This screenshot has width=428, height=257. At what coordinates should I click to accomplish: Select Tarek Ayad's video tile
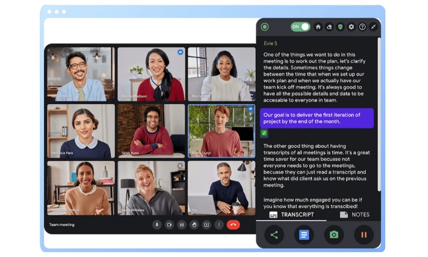[151, 131]
